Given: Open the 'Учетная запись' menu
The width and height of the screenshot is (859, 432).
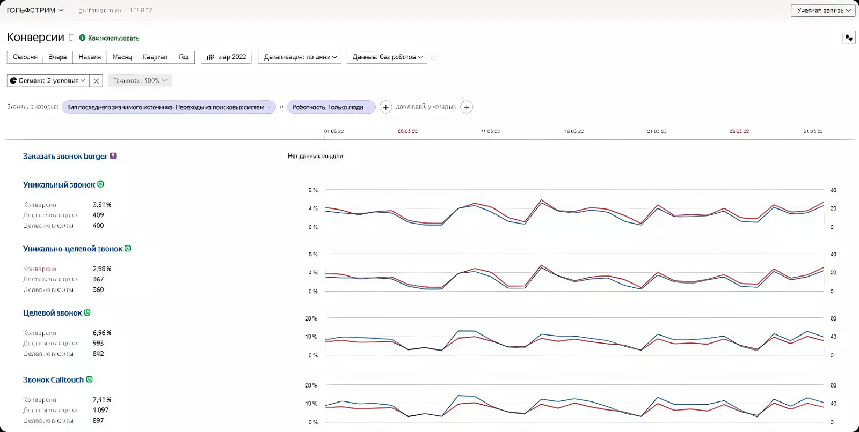Looking at the screenshot, I should (x=823, y=10).
